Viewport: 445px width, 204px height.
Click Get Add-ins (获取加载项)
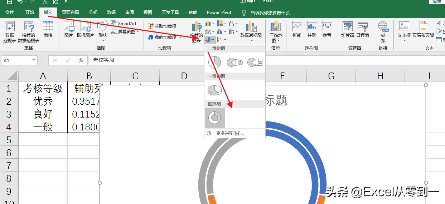point(162,26)
